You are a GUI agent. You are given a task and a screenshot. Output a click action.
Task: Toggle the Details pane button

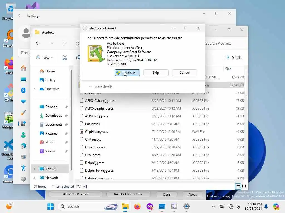pyautogui.click(x=233, y=57)
